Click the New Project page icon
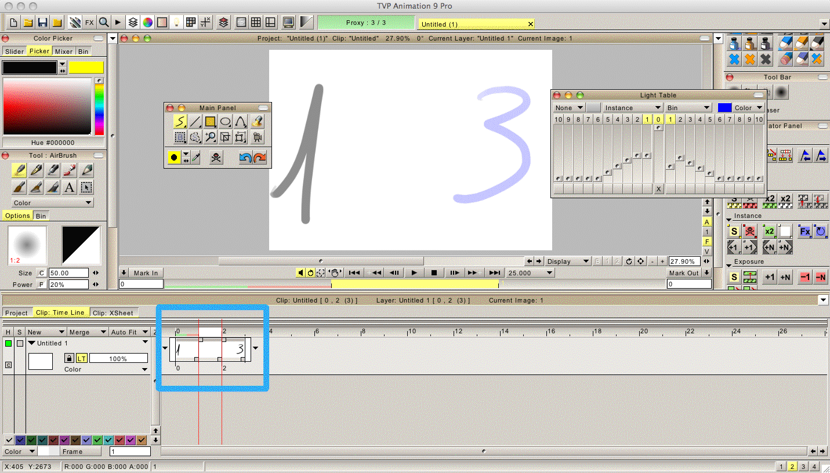This screenshot has width=830, height=473. 13,23
